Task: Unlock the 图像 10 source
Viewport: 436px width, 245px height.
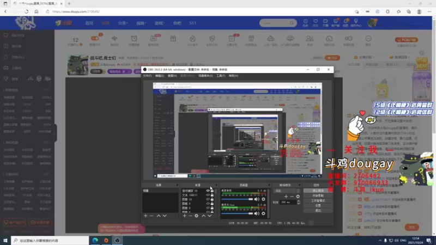Action: tap(212, 199)
